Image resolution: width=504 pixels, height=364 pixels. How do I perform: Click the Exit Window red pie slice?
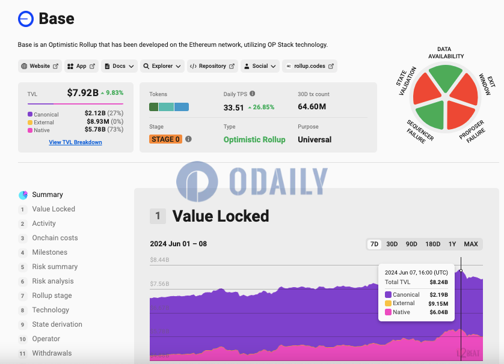(466, 90)
